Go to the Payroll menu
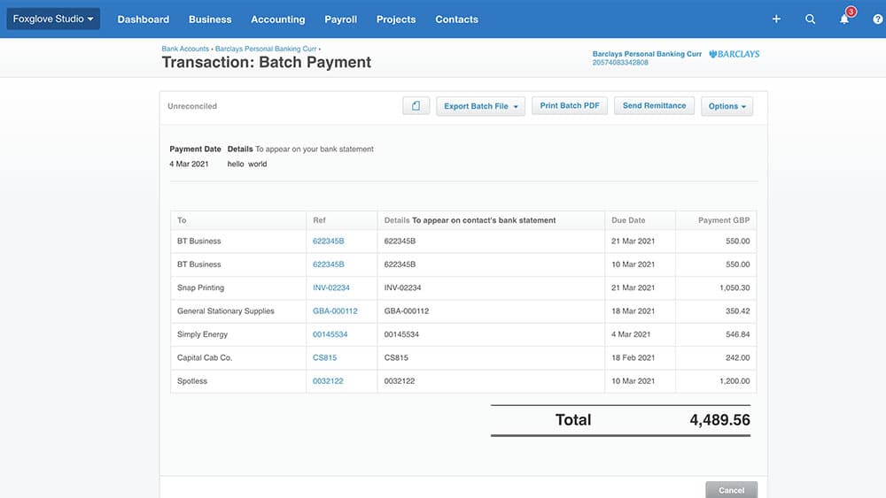 point(340,19)
